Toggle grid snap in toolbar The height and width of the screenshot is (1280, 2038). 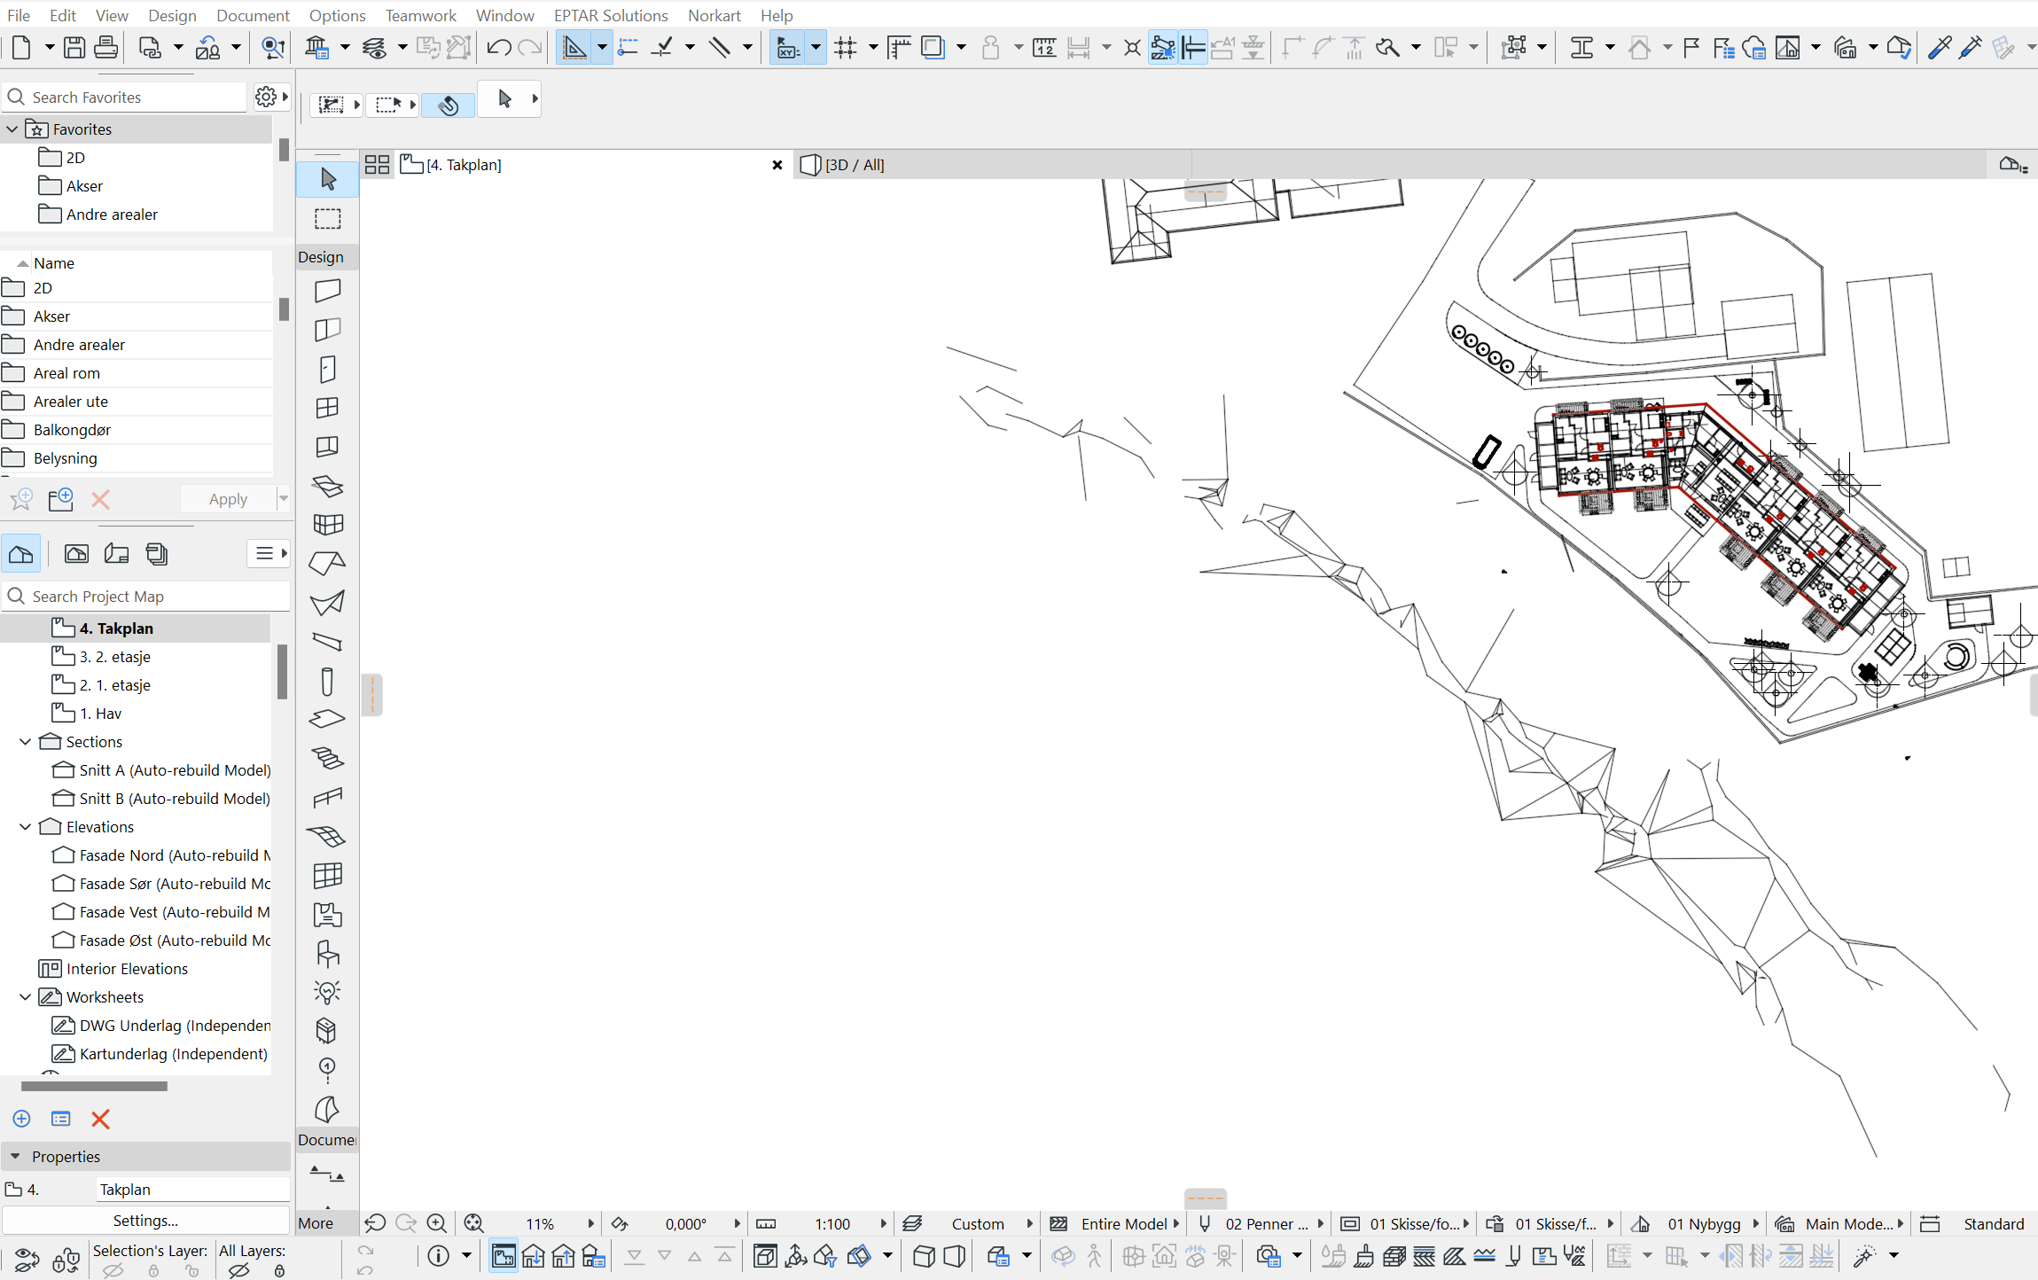pos(845,48)
